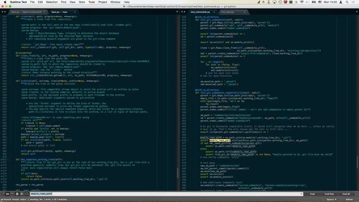Open the File menu
Viewport: 359px width, 202px height.
pos(33,2)
